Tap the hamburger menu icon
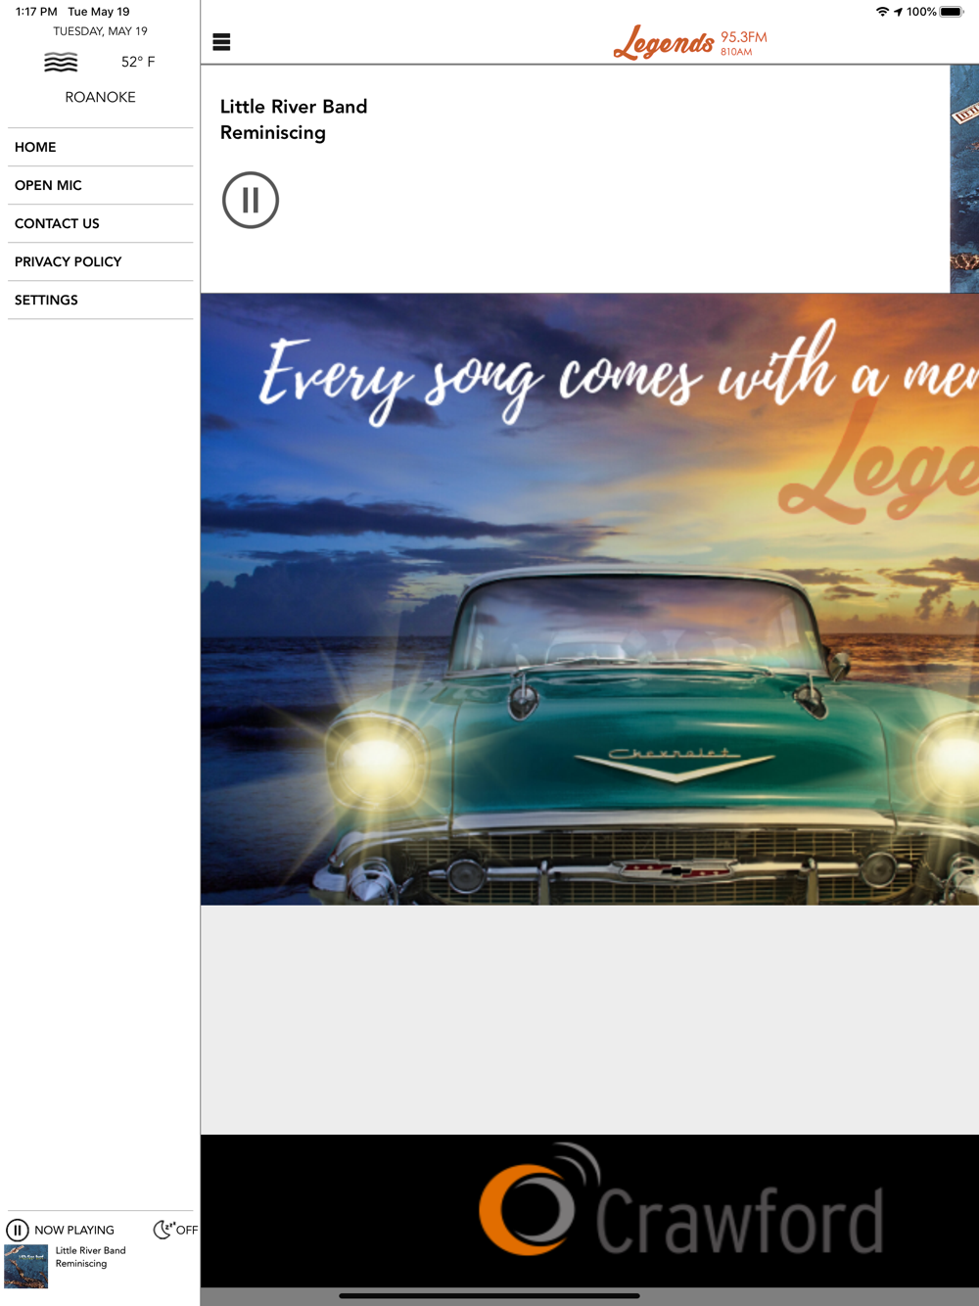This screenshot has width=979, height=1306. click(x=221, y=42)
